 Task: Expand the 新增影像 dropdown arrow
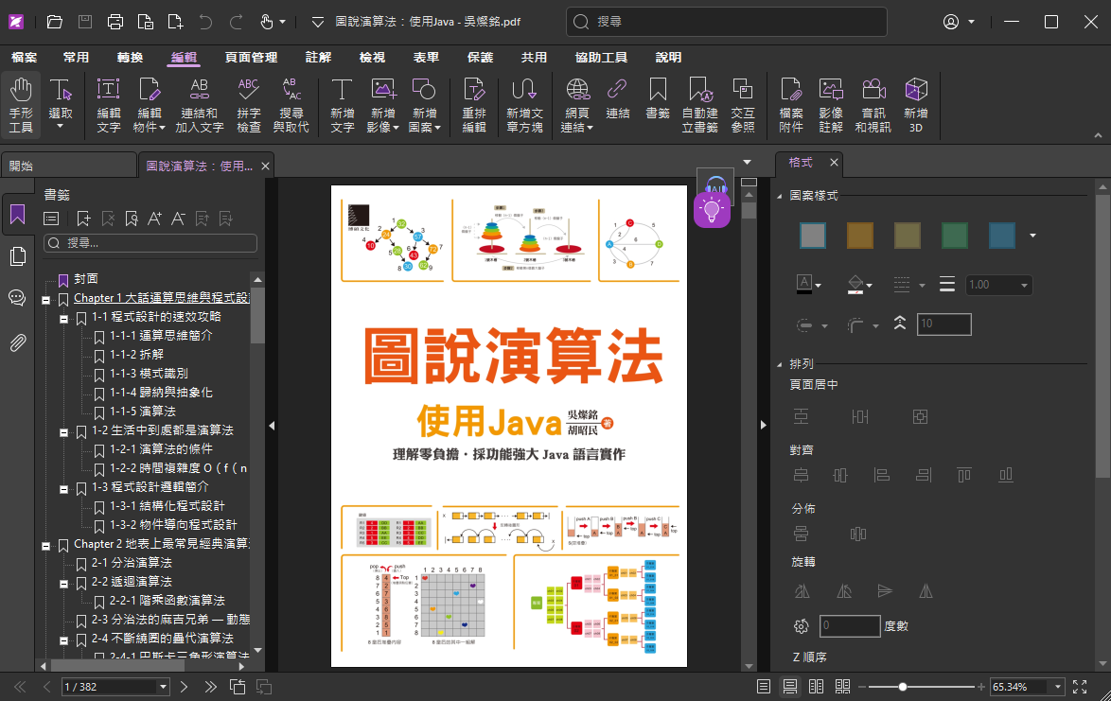pos(396,128)
